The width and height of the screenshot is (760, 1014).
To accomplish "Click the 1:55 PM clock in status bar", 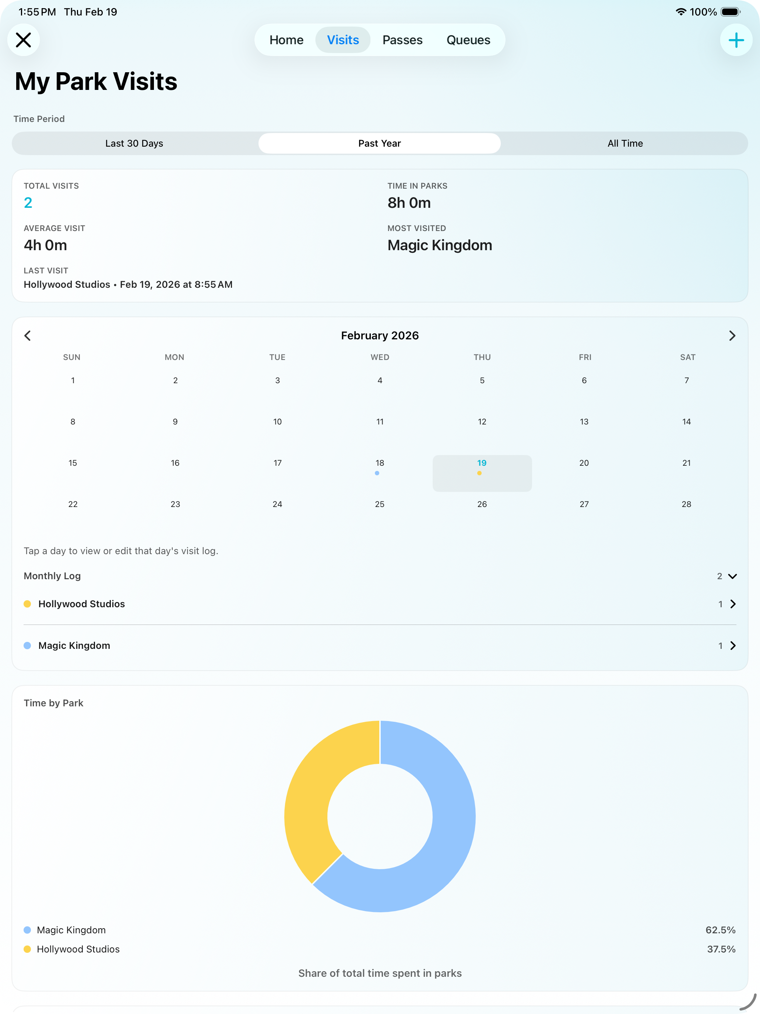I will pos(37,12).
